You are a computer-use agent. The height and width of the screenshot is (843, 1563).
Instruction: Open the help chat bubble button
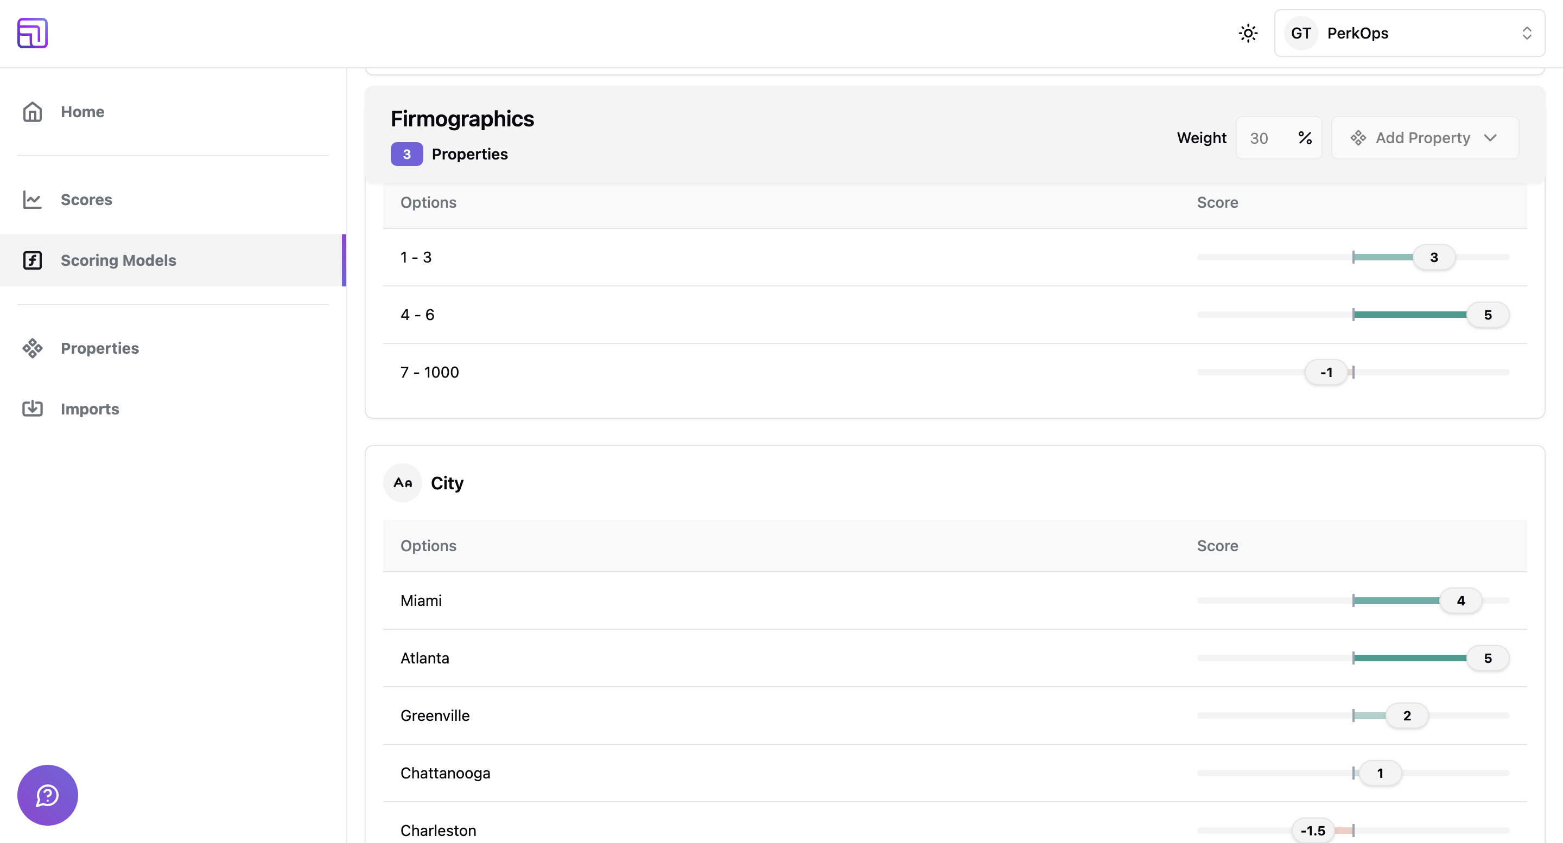point(47,795)
